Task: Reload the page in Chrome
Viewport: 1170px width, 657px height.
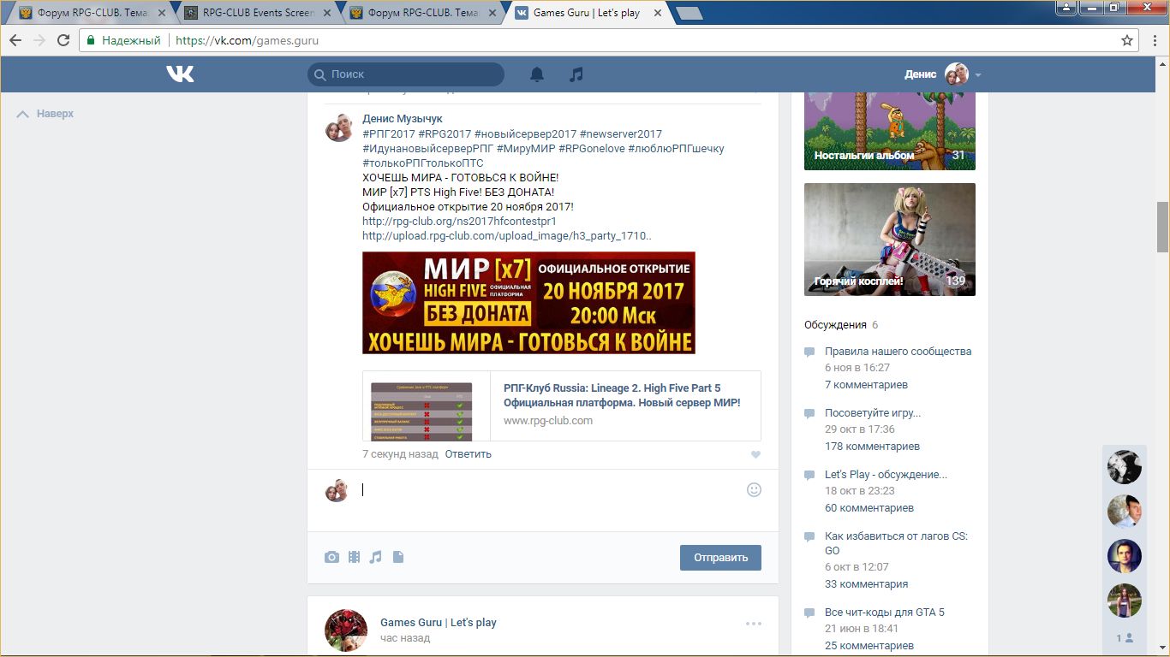Action: point(63,40)
